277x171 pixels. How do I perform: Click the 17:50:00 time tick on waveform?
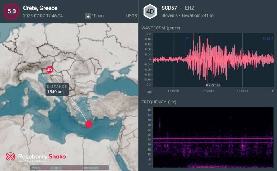tap(208, 91)
